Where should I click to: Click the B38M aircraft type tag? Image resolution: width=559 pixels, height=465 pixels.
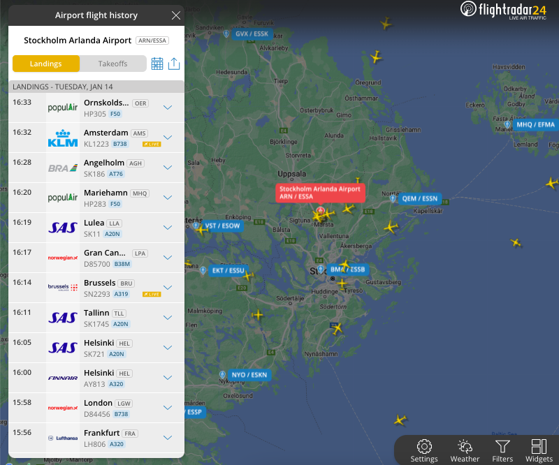click(x=122, y=264)
